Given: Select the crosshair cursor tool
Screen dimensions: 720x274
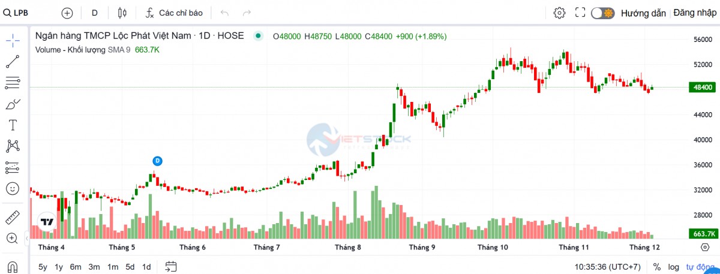Looking at the screenshot, I should (13, 40).
